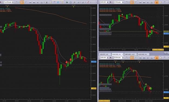The height and width of the screenshot is (102, 169).
Task: Click the refresh windows icon in Five Minutes toolbar
Action: 71,2
